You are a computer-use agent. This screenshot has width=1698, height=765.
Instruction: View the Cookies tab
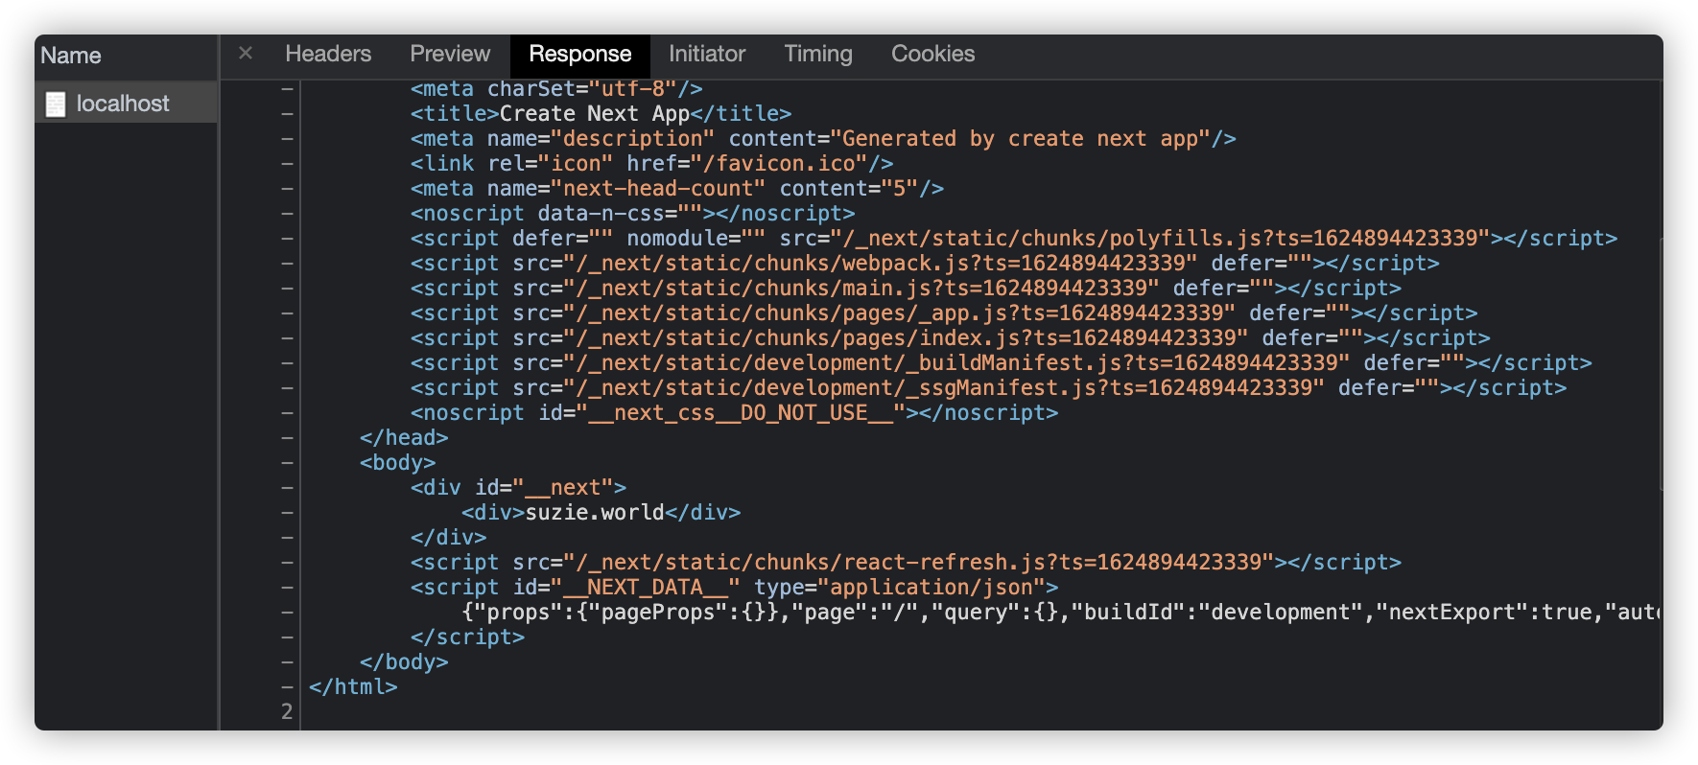[x=932, y=54]
